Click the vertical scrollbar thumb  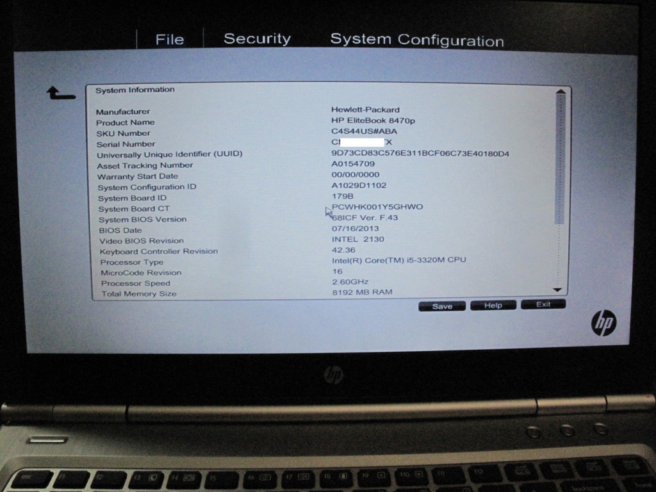[560, 160]
